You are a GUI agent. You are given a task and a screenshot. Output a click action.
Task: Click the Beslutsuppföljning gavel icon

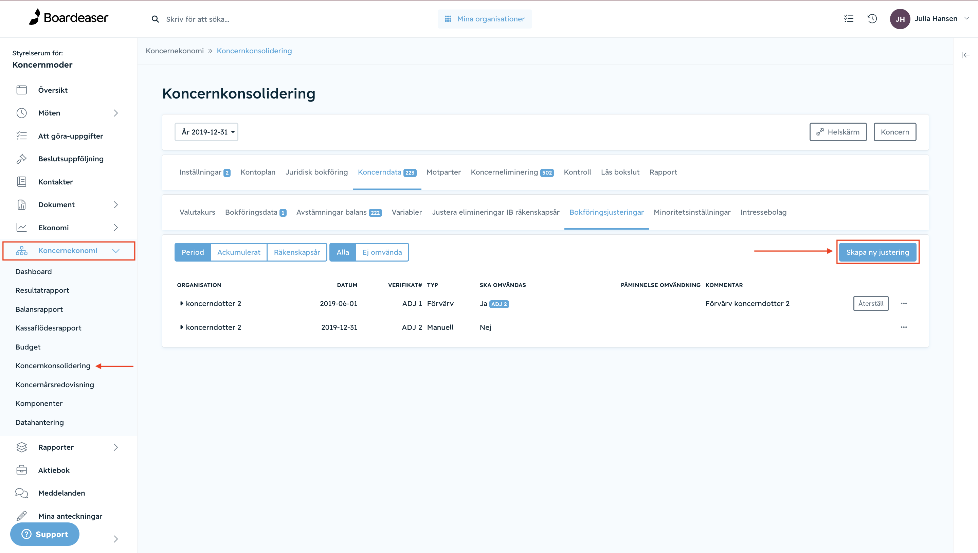(x=22, y=159)
